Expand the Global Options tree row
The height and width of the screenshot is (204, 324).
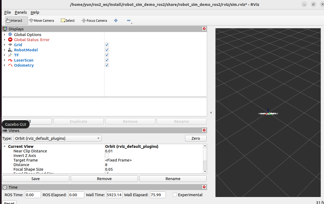pos(5,34)
